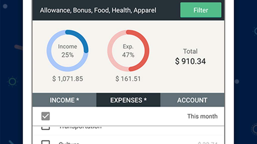Click the Transportation category name
The width and height of the screenshot is (257, 144).
(x=80, y=127)
